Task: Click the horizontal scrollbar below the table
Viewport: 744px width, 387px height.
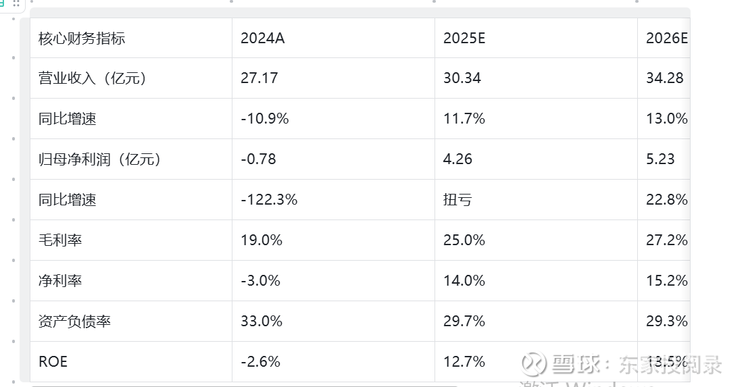Action: pyautogui.click(x=243, y=385)
